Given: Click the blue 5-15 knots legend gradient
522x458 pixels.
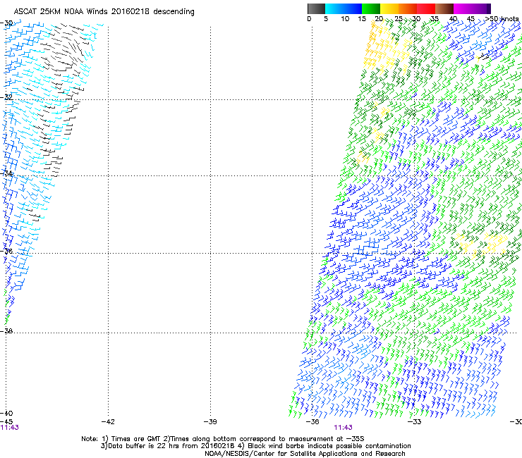Looking at the screenshot, I should tap(344, 8).
